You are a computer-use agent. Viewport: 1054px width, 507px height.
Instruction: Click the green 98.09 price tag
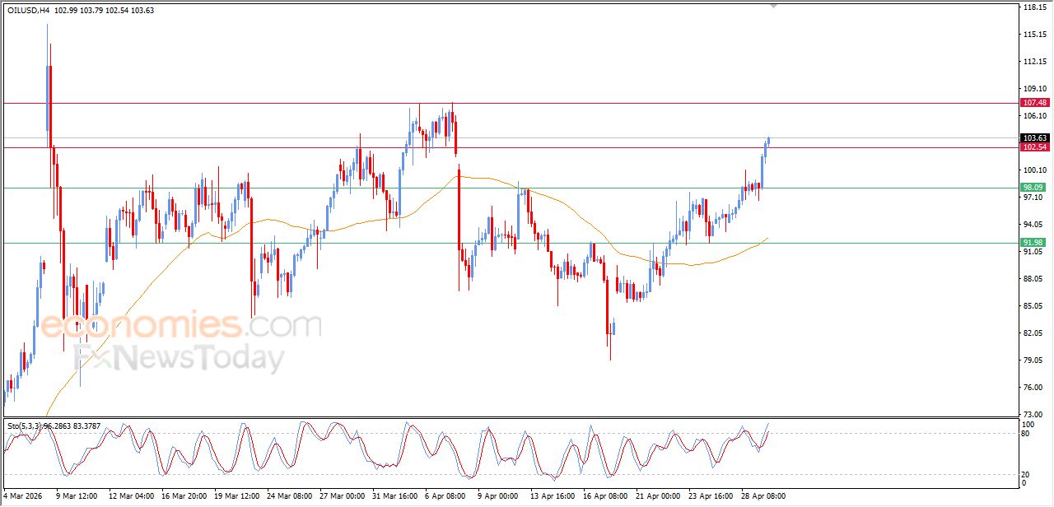[1033, 188]
